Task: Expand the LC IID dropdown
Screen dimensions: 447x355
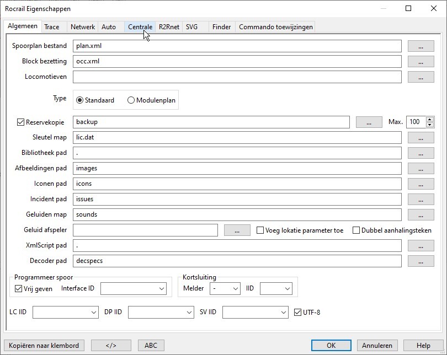Action: 66,313
